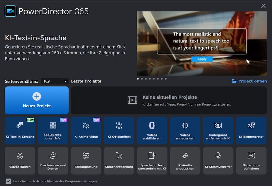This screenshot has width=272, height=186.
Task: Open the Farbanpassung color adjustment tool
Action: click(86, 160)
